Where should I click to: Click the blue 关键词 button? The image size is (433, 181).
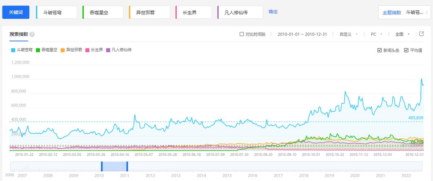pos(16,12)
